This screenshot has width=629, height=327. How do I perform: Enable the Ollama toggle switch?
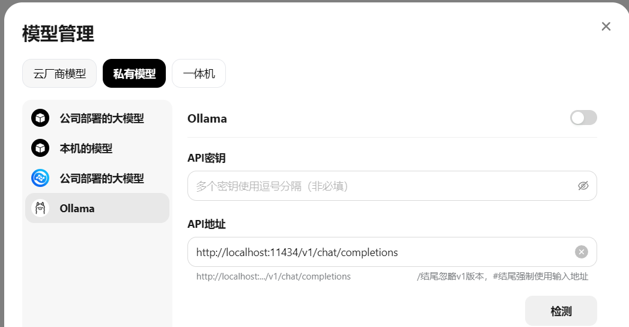click(583, 118)
